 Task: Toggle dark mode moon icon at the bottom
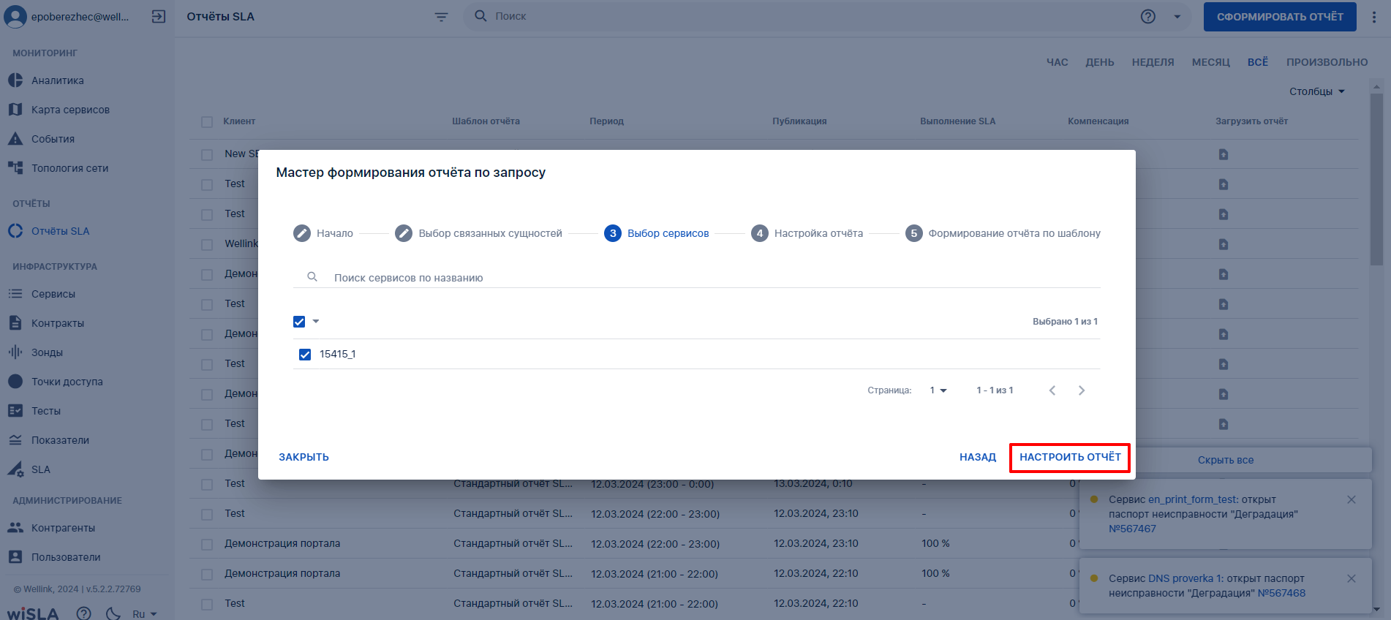[x=113, y=613]
